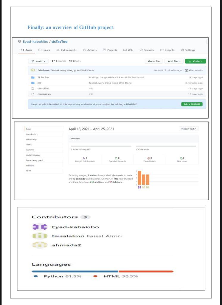The height and width of the screenshot is (305, 222).
Task: Go to the Projects tab
Action: click(110, 50)
